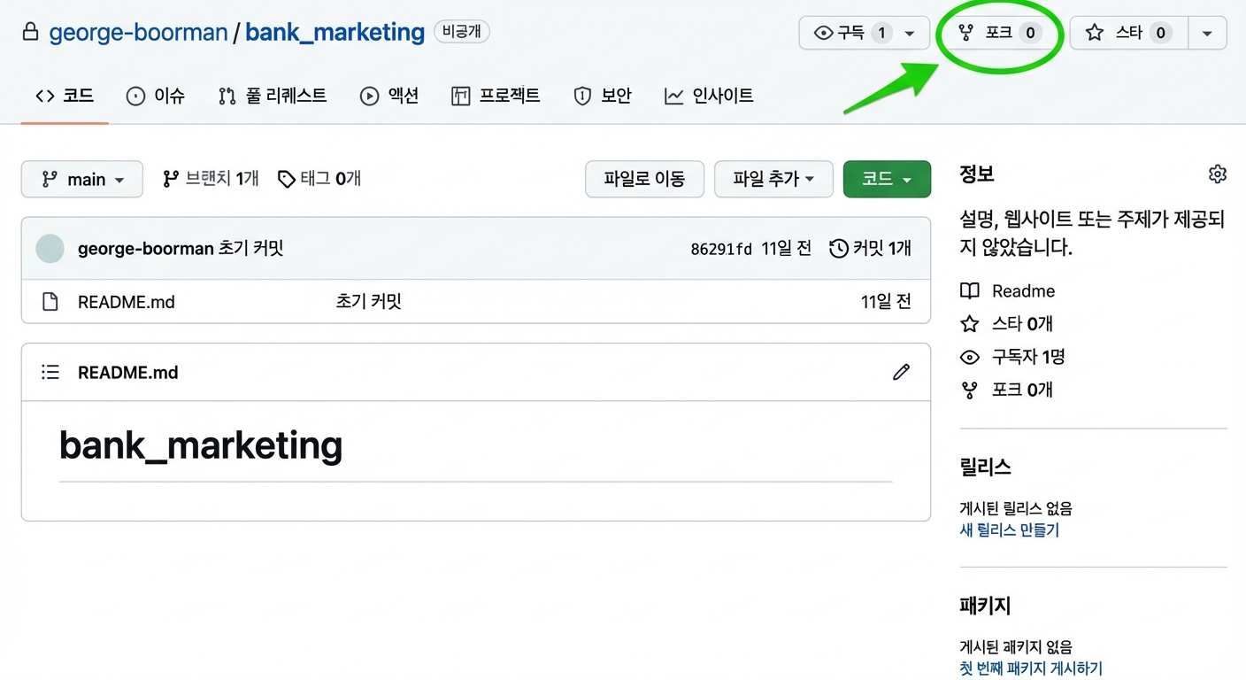Open the README outline list icon
Screen dimensions: 1246x680
(x=50, y=373)
